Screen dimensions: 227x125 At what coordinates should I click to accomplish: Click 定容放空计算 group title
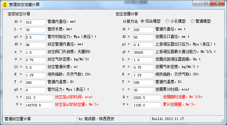coord(19,14)
